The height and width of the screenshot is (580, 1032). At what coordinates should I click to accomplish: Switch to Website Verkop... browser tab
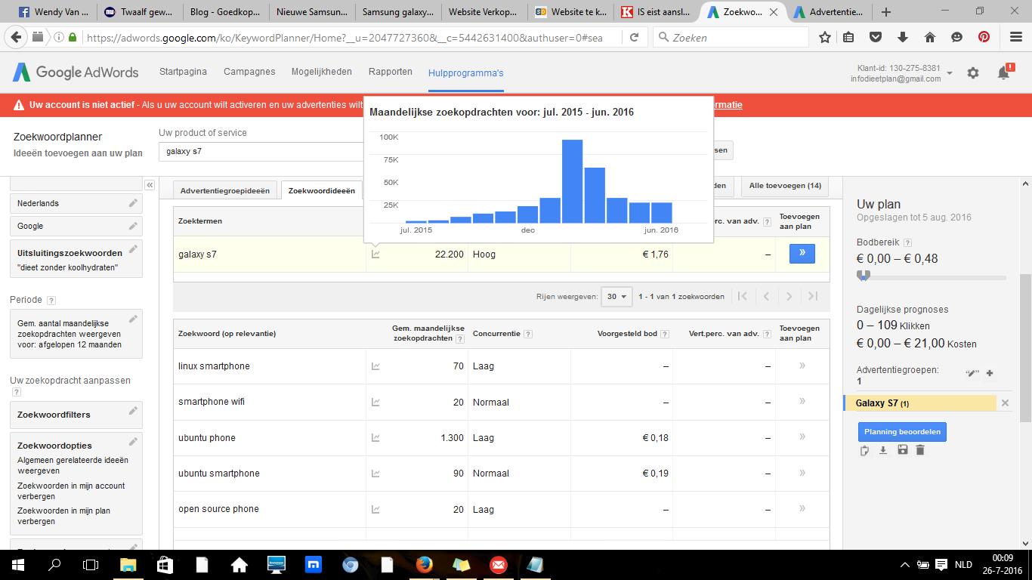[485, 12]
